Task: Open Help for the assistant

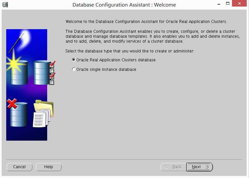Action: [48, 167]
